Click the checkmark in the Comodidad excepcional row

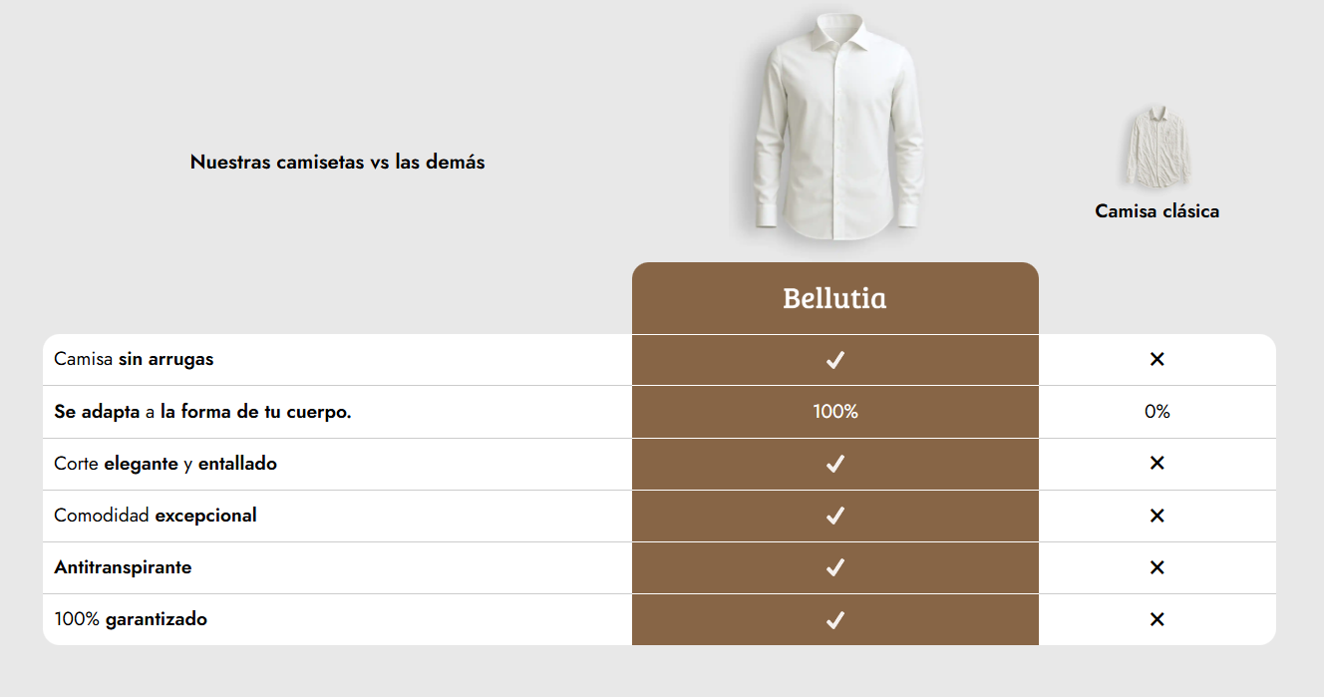point(835,516)
